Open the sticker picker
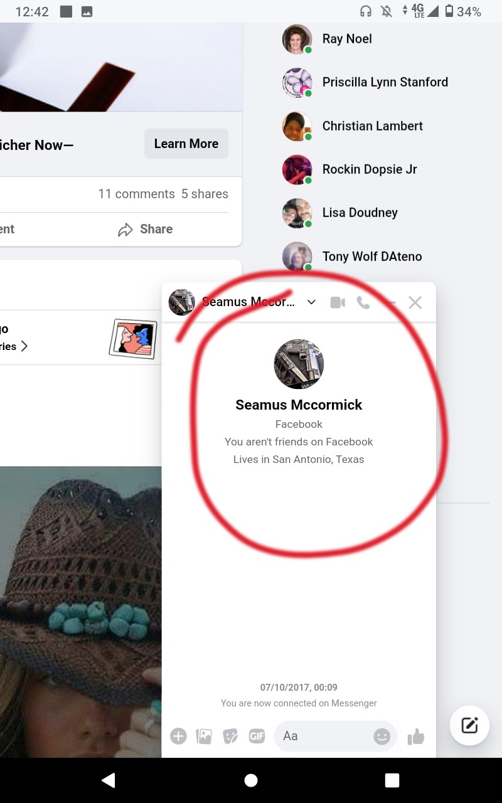 click(230, 736)
